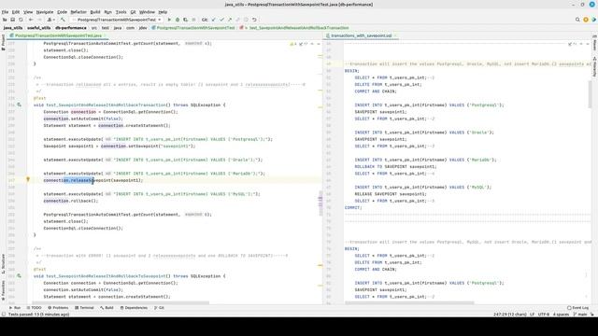Open the Structure tool window sidebar
Screen dimensions: 598x336
pyautogui.click(x=3, y=263)
